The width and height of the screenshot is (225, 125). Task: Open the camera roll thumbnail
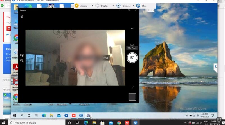point(132,97)
